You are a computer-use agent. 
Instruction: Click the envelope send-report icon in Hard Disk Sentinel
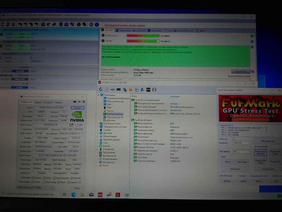(66, 24)
